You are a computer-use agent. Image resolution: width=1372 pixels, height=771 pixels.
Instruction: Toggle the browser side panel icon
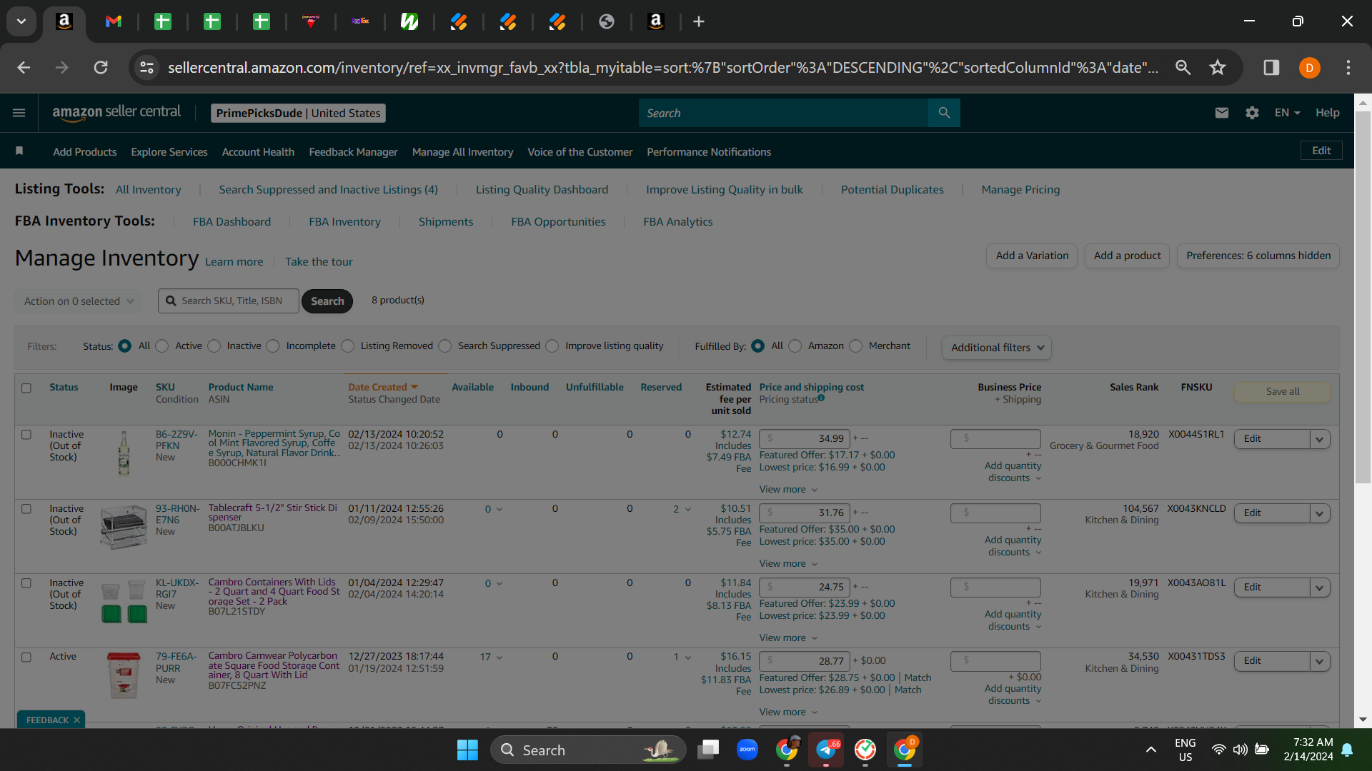click(1271, 67)
